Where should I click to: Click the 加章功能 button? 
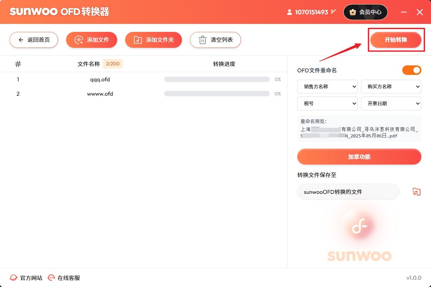coord(359,157)
